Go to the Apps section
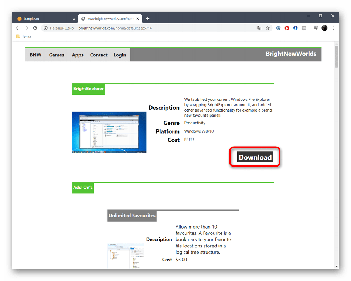The height and width of the screenshot is (281, 351). click(78, 55)
